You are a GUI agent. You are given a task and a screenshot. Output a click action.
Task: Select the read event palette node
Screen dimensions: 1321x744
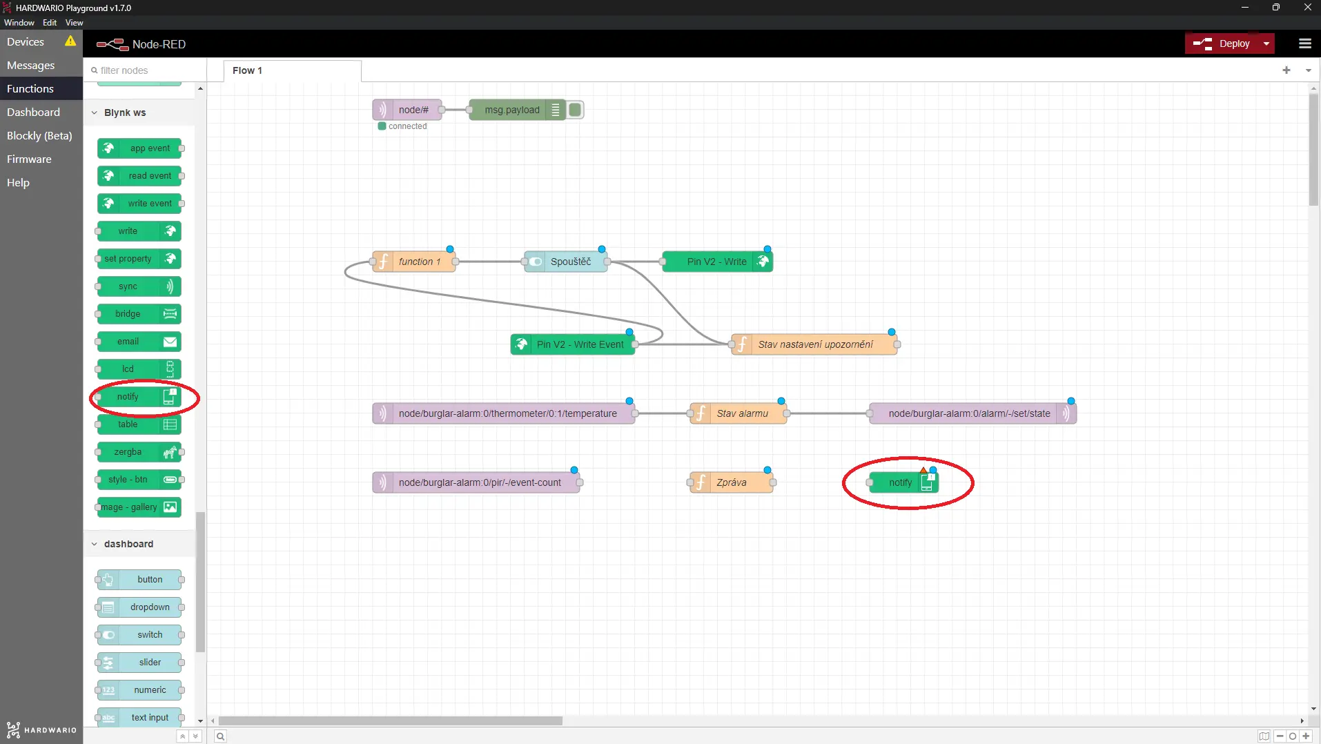(139, 176)
